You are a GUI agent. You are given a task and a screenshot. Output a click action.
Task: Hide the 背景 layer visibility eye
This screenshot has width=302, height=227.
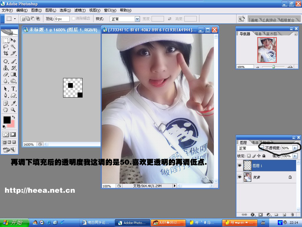(x=240, y=177)
